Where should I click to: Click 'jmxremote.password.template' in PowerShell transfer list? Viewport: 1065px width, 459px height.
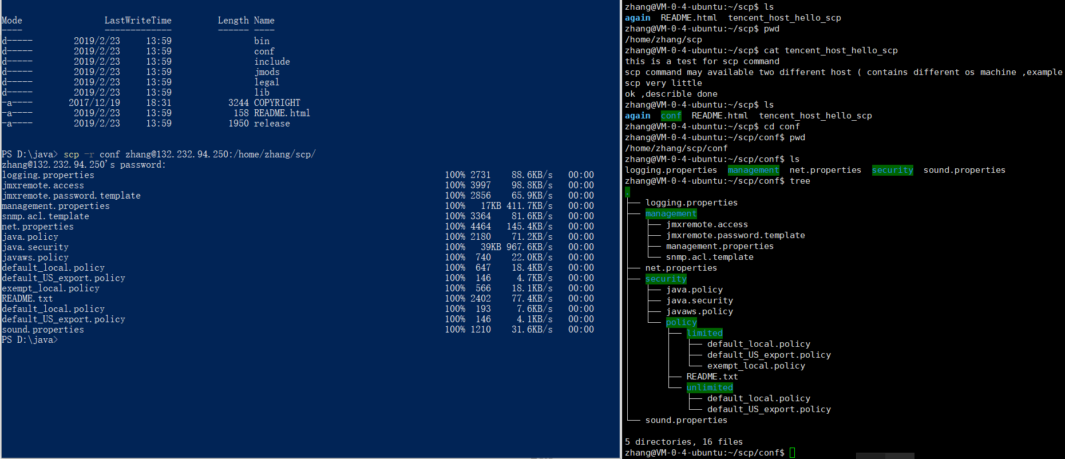[71, 196]
